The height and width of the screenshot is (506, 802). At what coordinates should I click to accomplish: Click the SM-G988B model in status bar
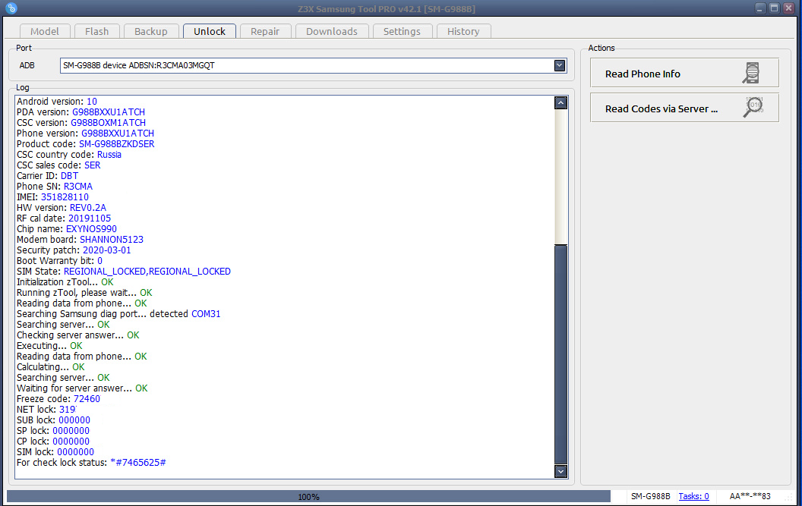pyautogui.click(x=650, y=496)
